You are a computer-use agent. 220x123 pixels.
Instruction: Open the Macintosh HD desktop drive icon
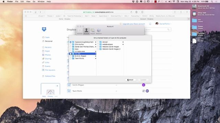[x=194, y=7]
